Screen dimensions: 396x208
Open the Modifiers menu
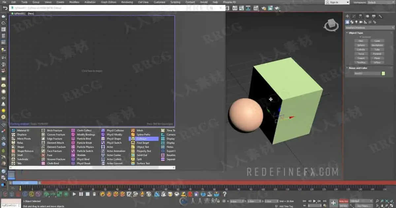[74, 2]
